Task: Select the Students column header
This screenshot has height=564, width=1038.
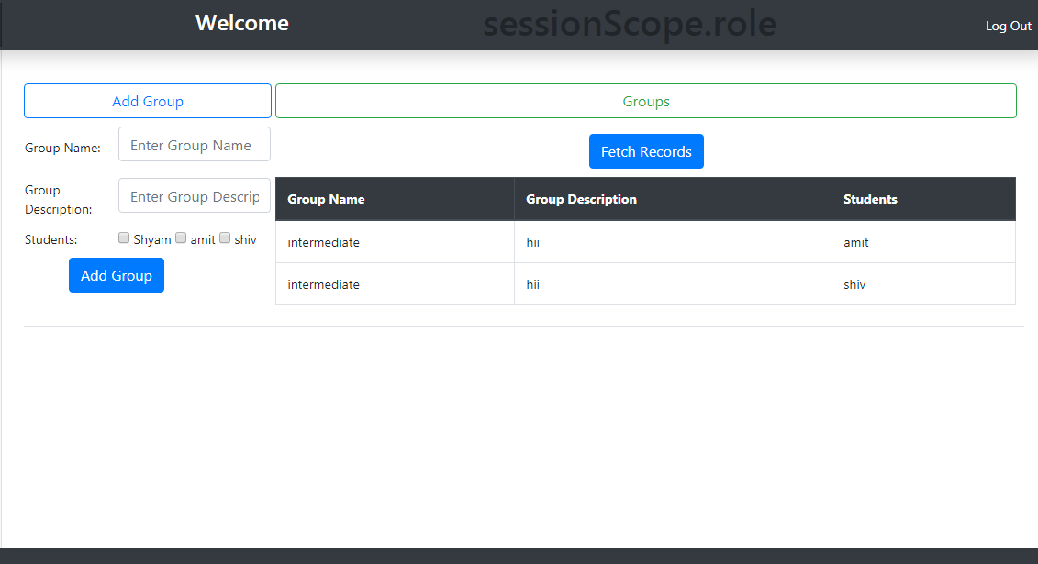Action: pyautogui.click(x=923, y=199)
